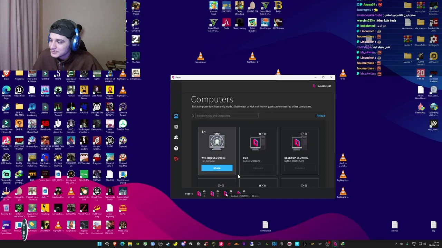Launch FiveM desktop shortcut
The height and width of the screenshot is (248, 442).
(x=226, y=24)
